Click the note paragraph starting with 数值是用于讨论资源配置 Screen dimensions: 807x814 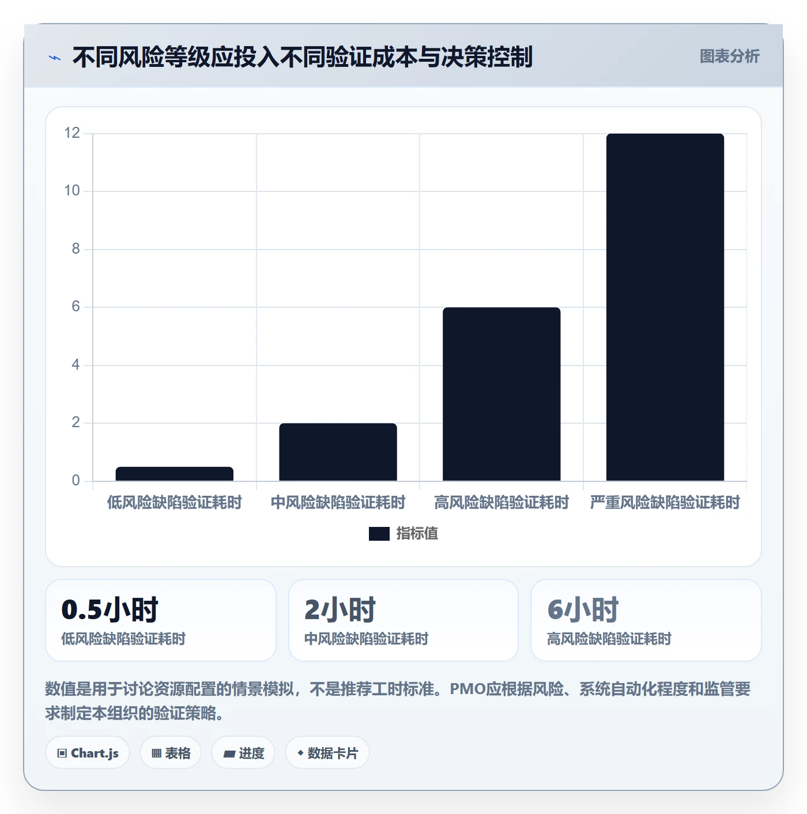tap(398, 701)
